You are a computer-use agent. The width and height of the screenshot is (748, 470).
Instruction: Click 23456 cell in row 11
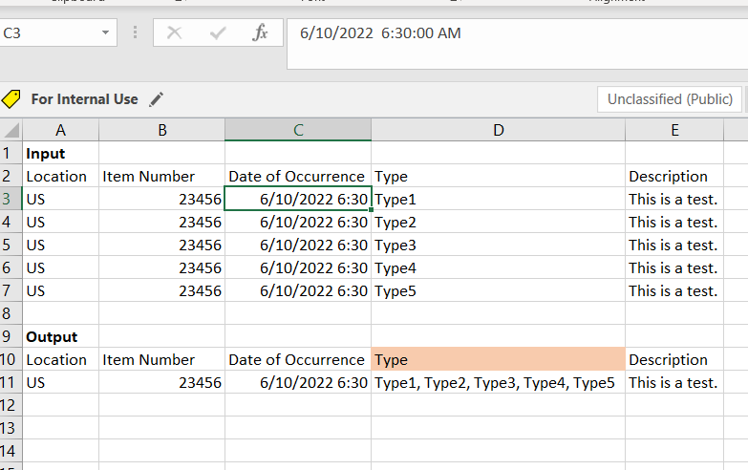click(162, 382)
